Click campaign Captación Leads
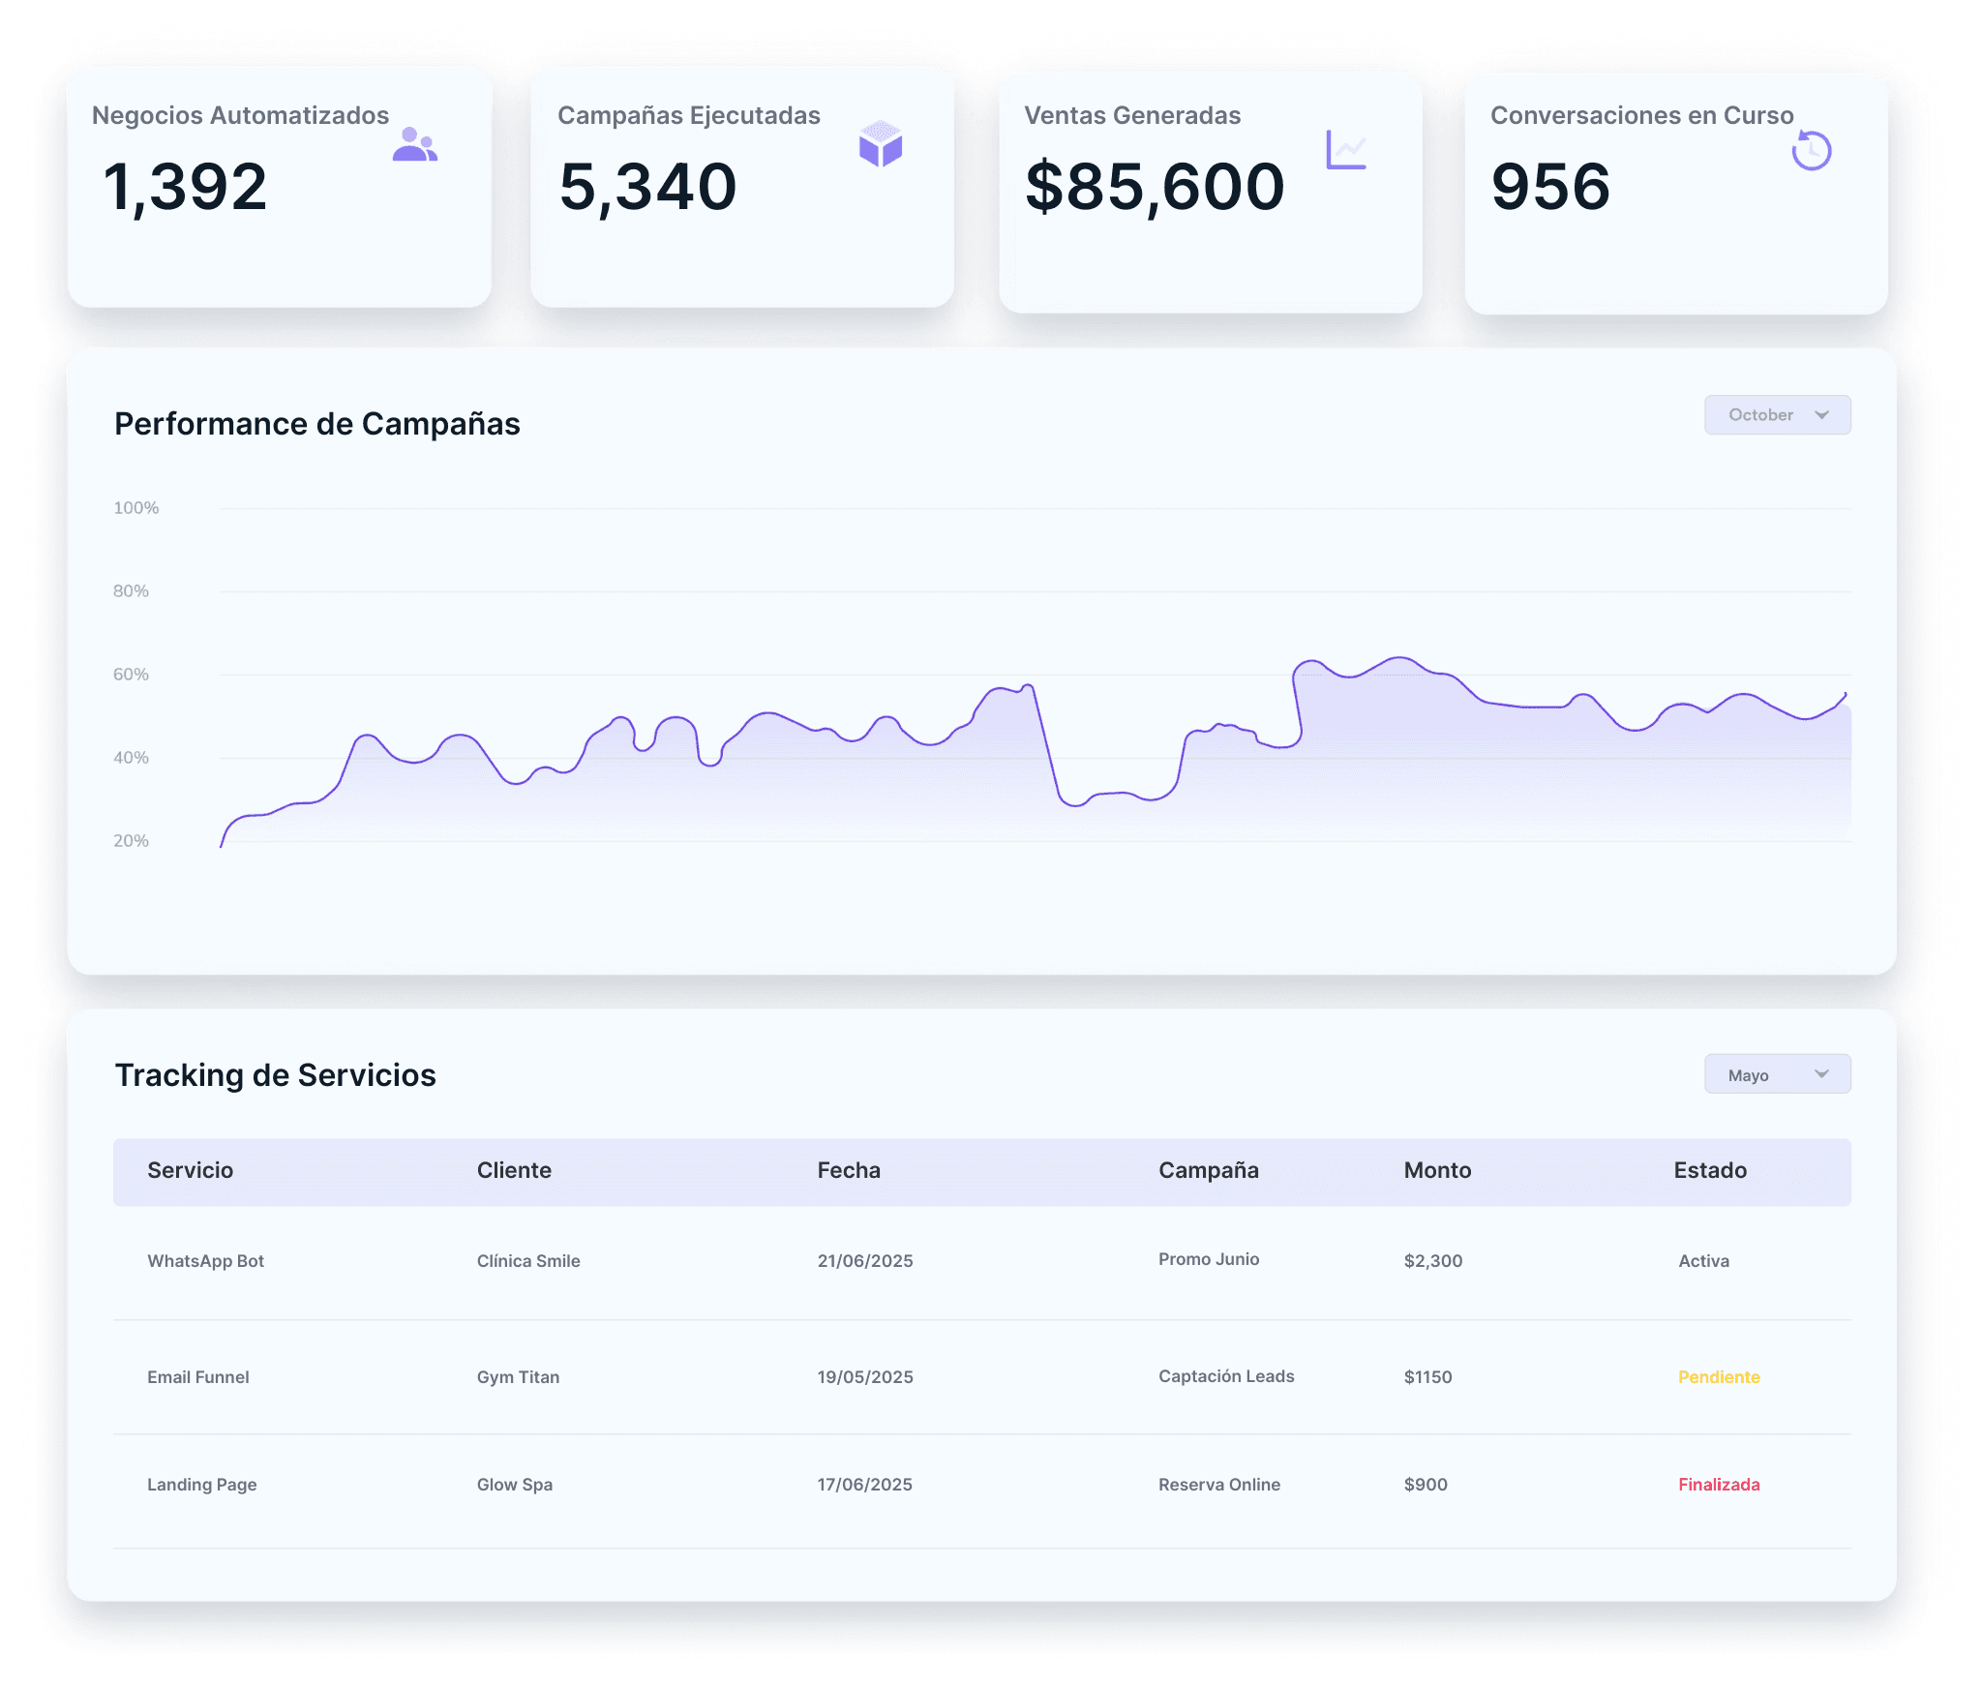Screen dimensions: 1982x1686 (1226, 1376)
